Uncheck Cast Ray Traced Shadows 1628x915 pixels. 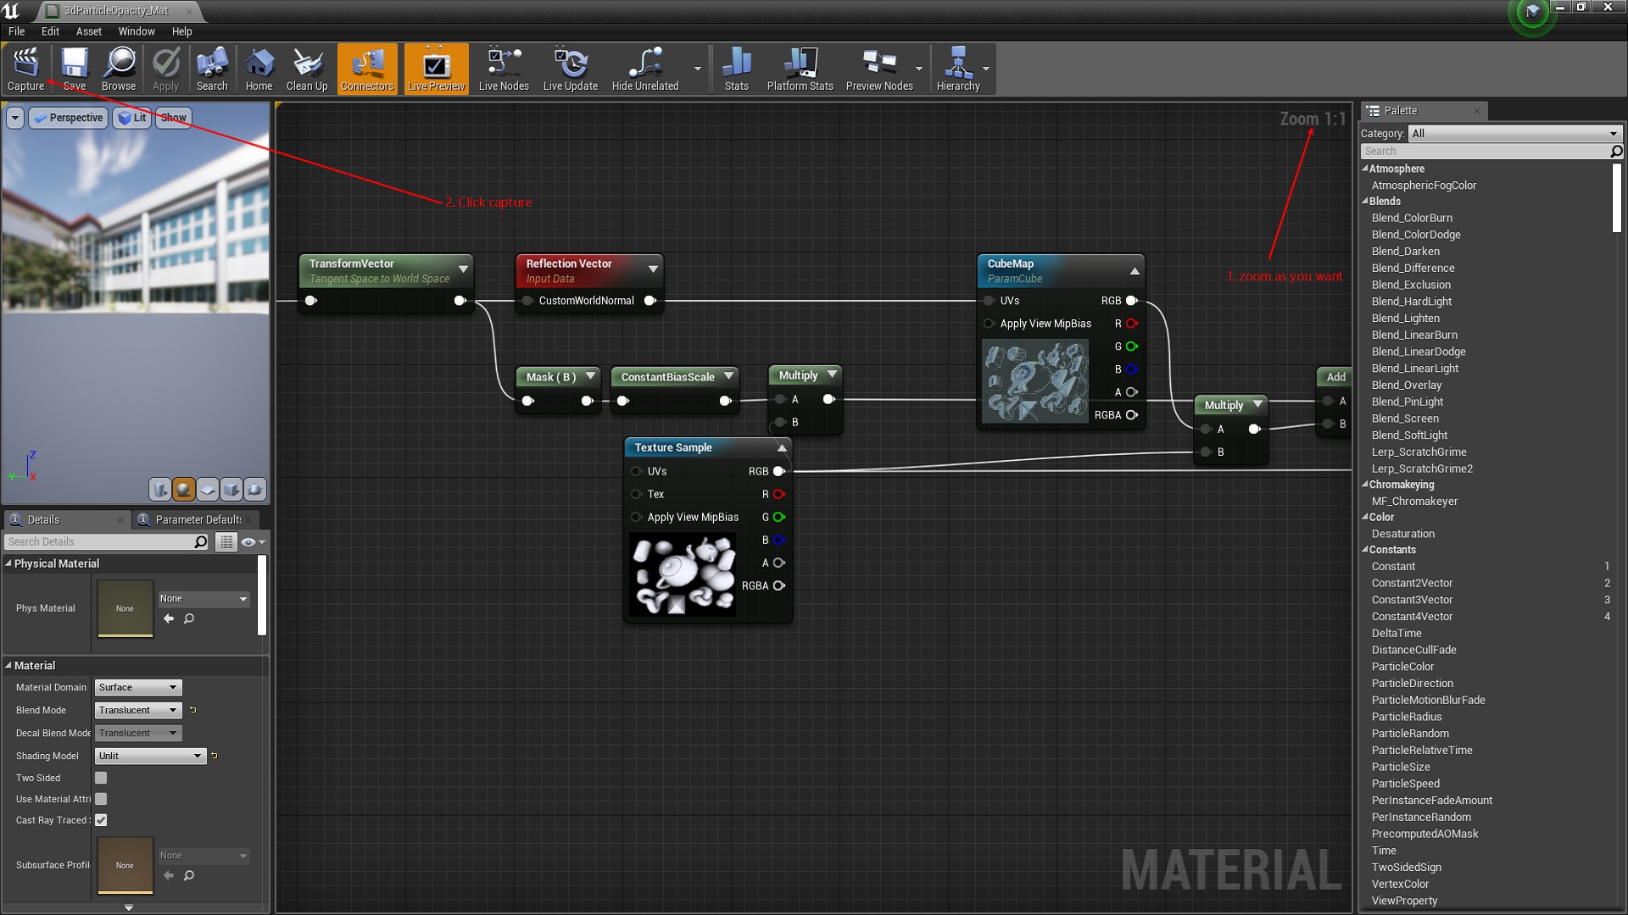click(x=101, y=820)
